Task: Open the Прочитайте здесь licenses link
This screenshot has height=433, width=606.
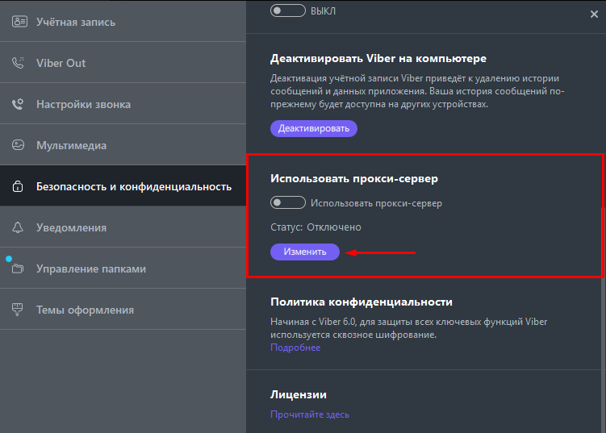Action: pos(310,414)
